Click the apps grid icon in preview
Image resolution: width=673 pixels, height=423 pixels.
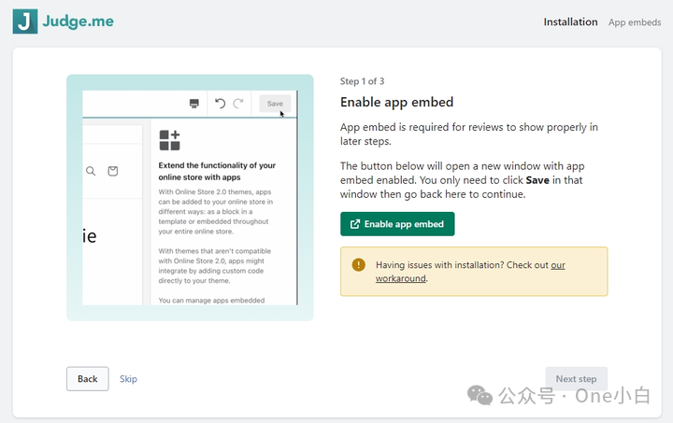[x=169, y=140]
